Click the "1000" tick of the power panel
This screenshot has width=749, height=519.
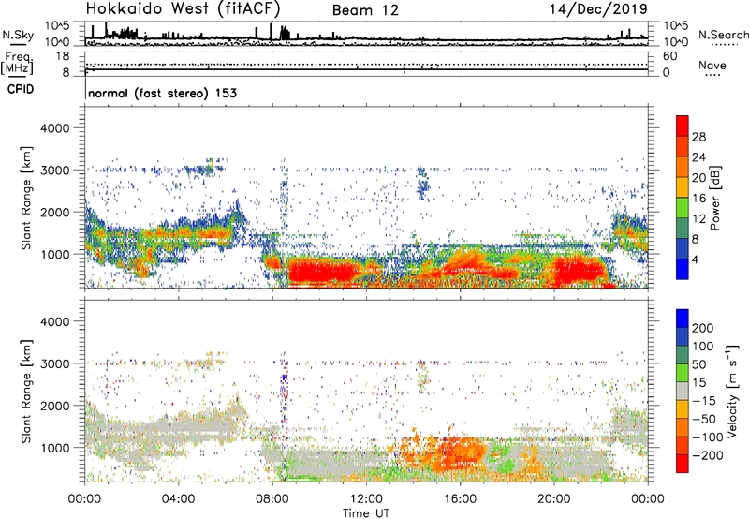point(54,254)
